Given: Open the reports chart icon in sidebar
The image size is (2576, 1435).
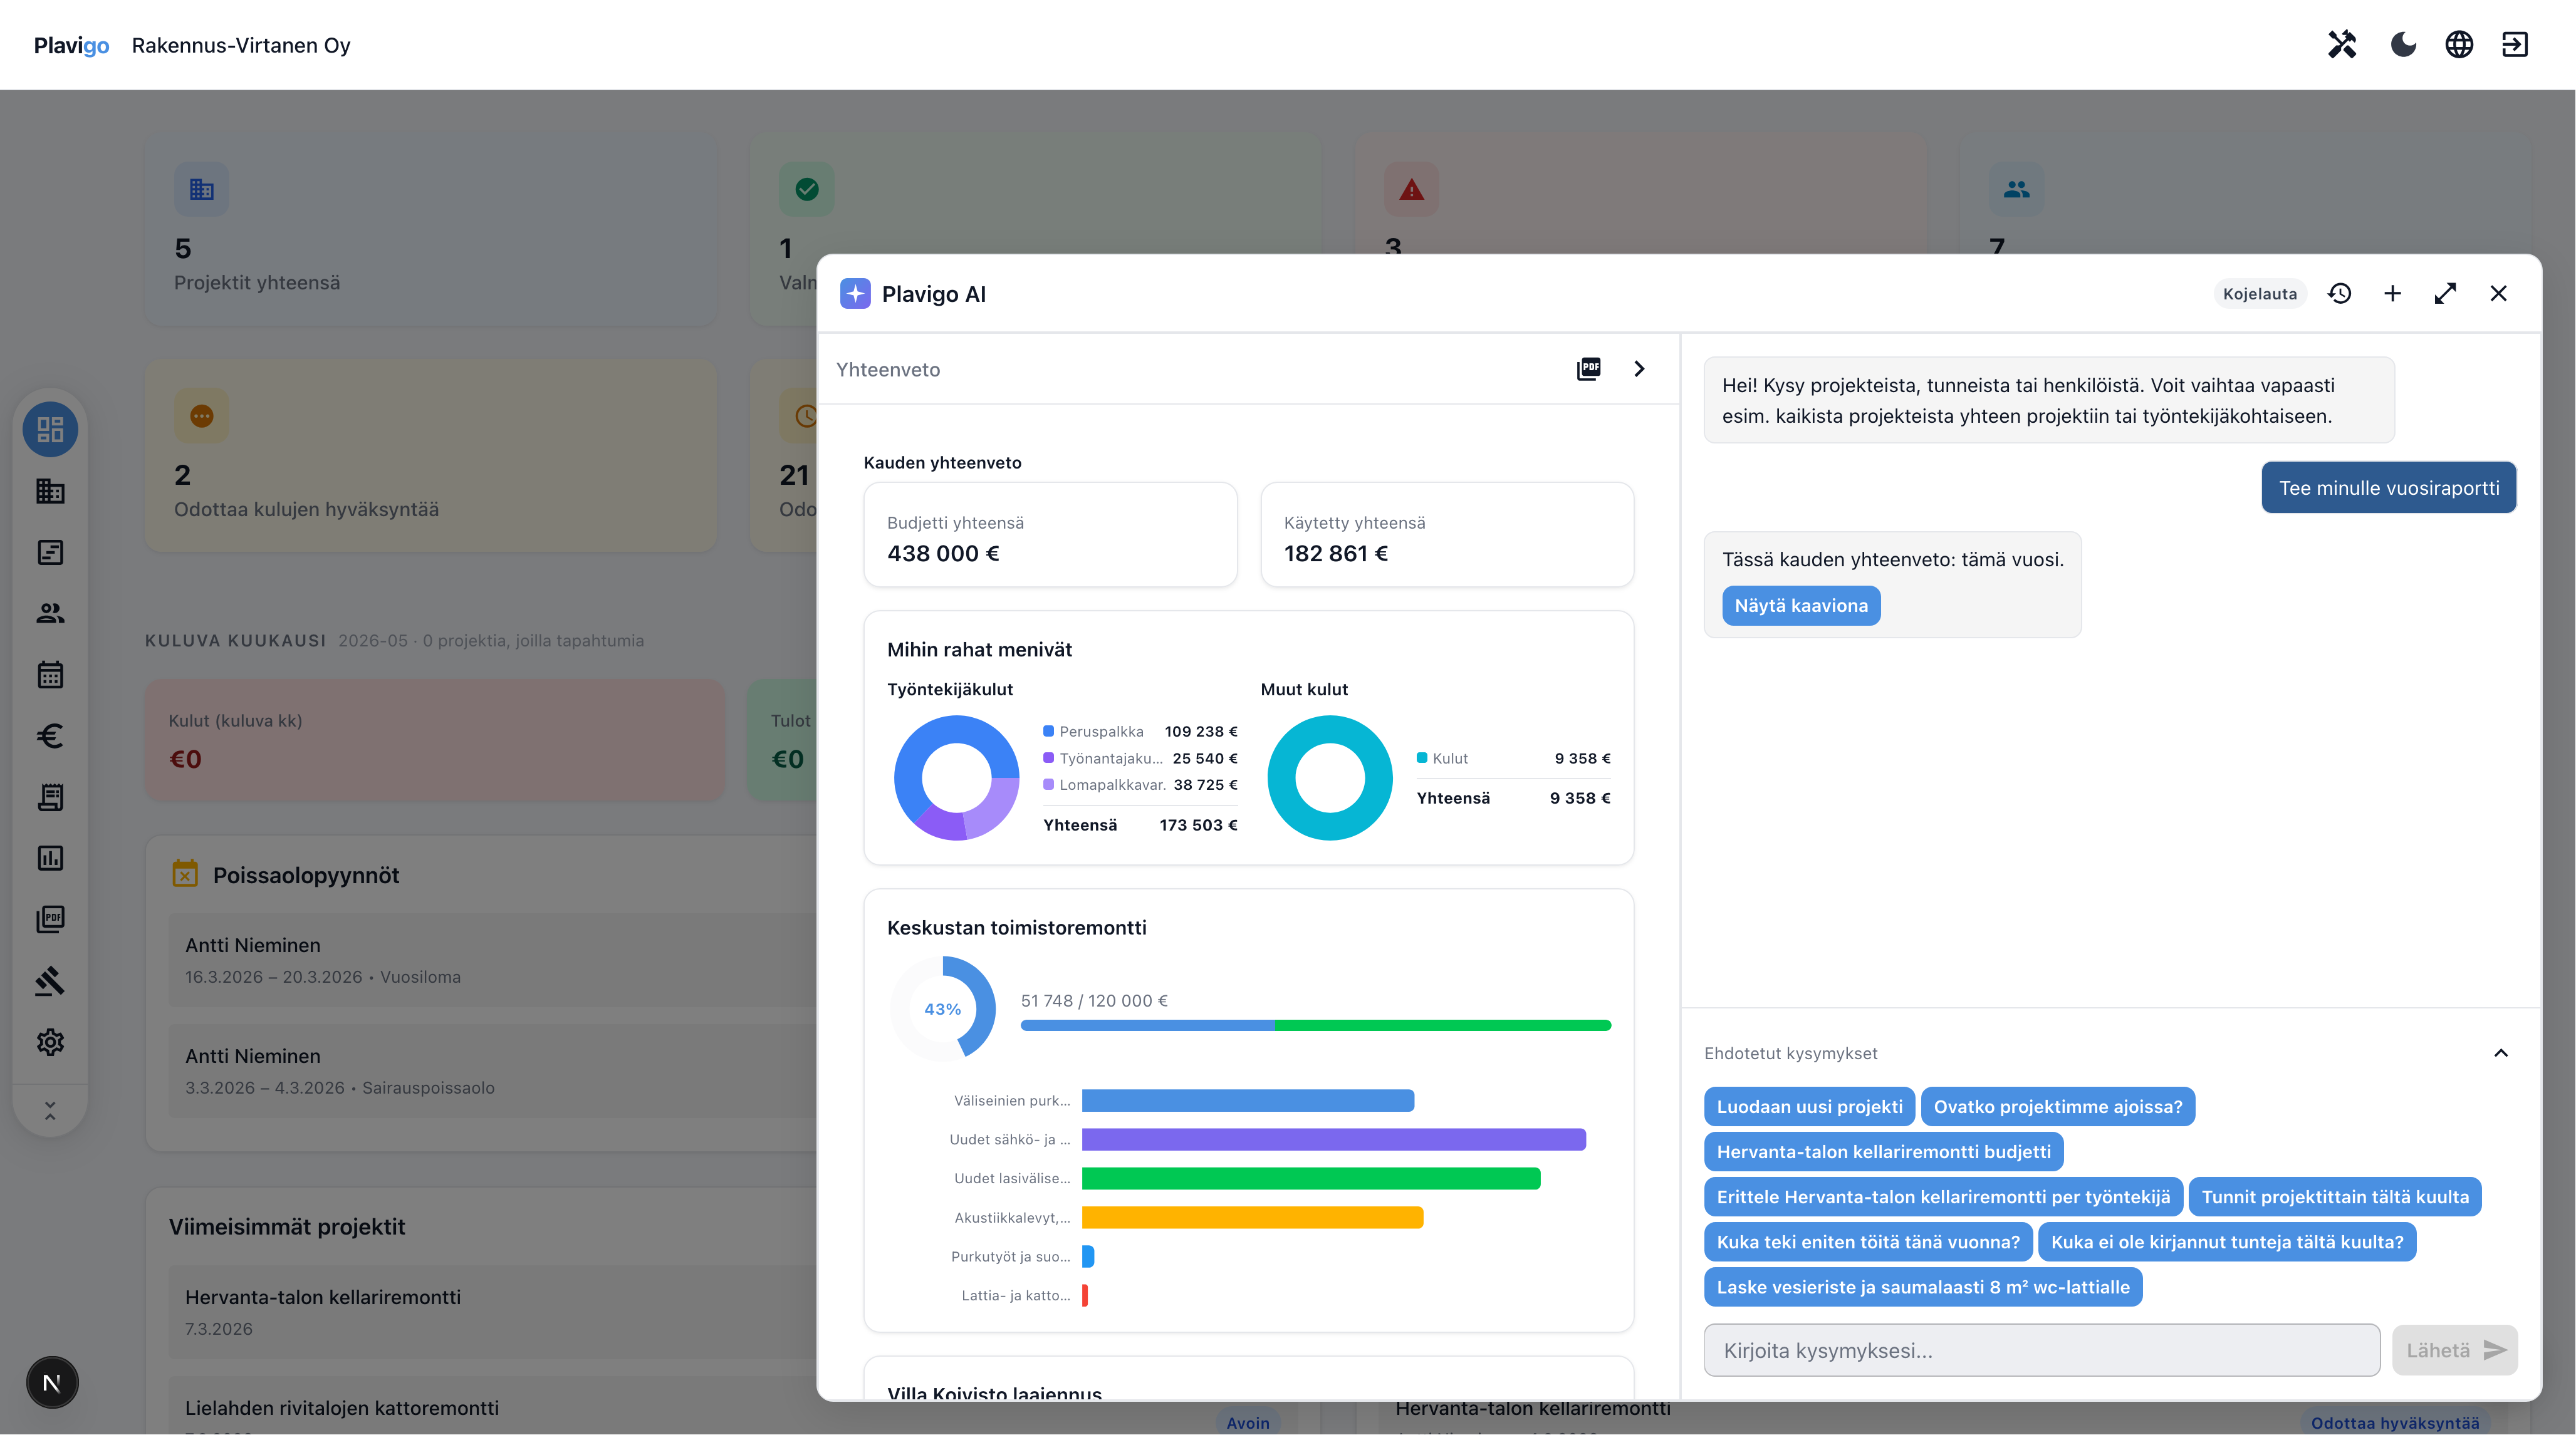Looking at the screenshot, I should pos(50,858).
